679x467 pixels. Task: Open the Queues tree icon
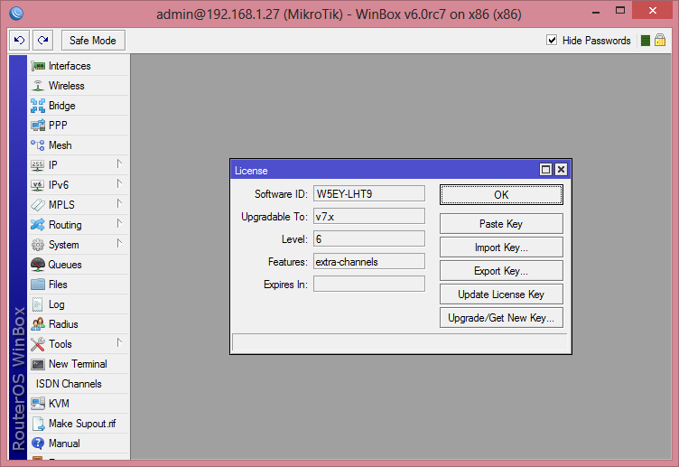(x=38, y=265)
